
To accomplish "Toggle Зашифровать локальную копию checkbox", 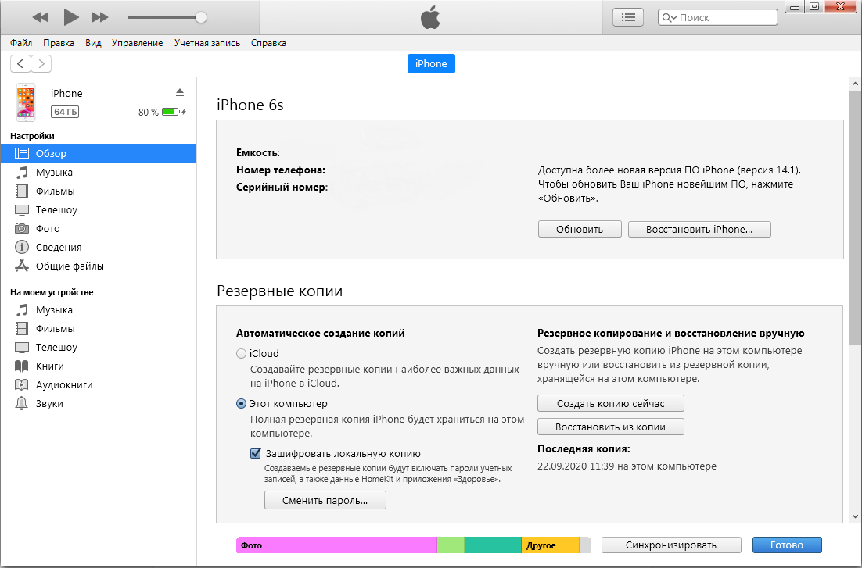I will click(256, 453).
